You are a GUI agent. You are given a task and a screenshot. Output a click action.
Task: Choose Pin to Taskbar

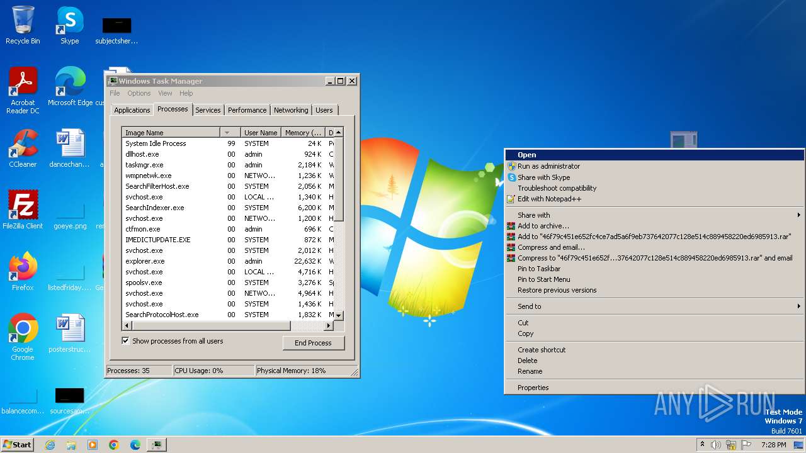pos(655,269)
